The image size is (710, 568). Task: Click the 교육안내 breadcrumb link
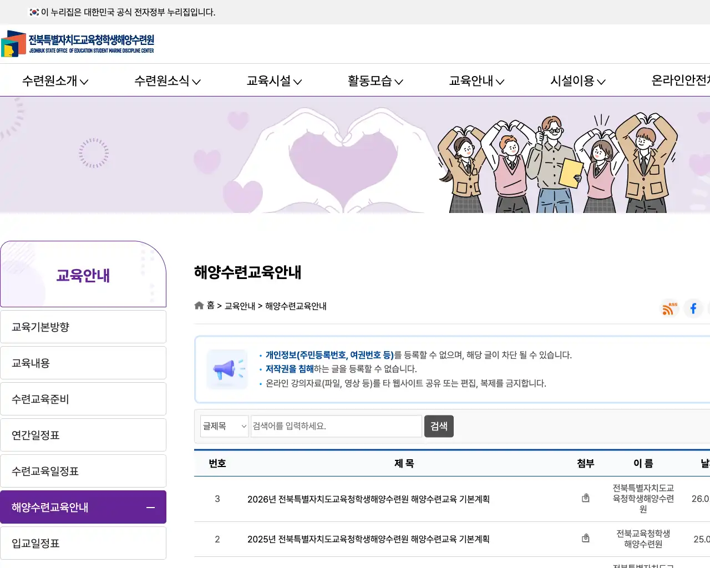(x=240, y=306)
